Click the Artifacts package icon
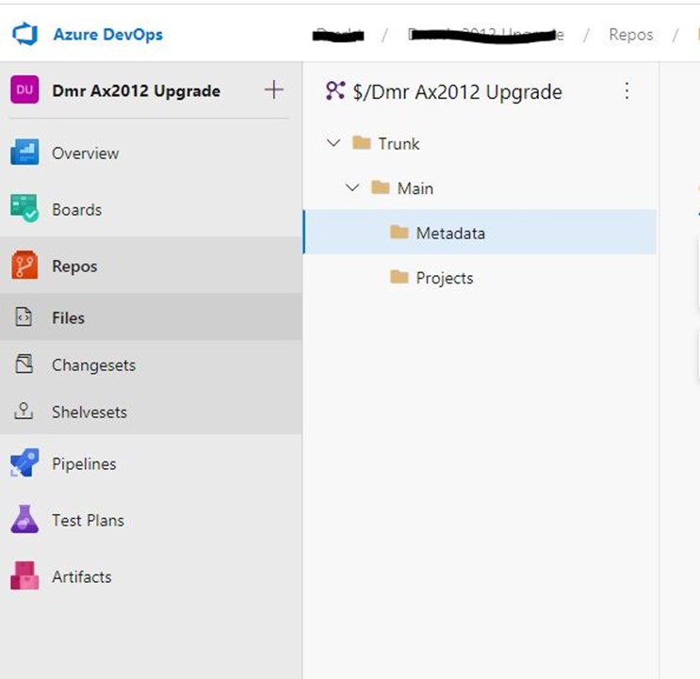The width and height of the screenshot is (700, 679). coord(24,575)
